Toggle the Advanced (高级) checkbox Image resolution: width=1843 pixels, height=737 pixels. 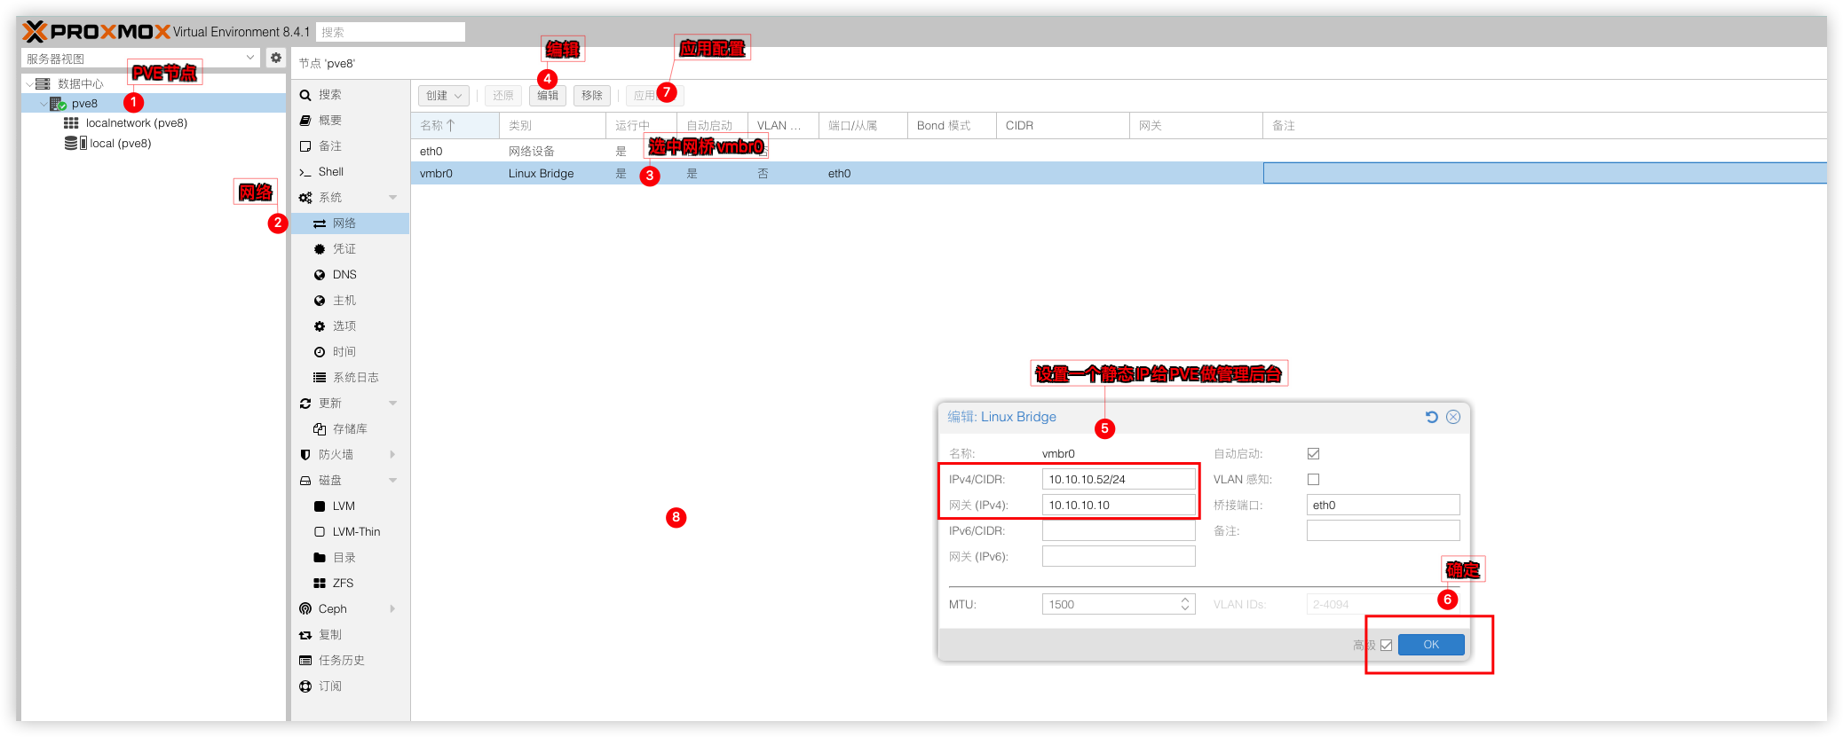coord(1387,646)
